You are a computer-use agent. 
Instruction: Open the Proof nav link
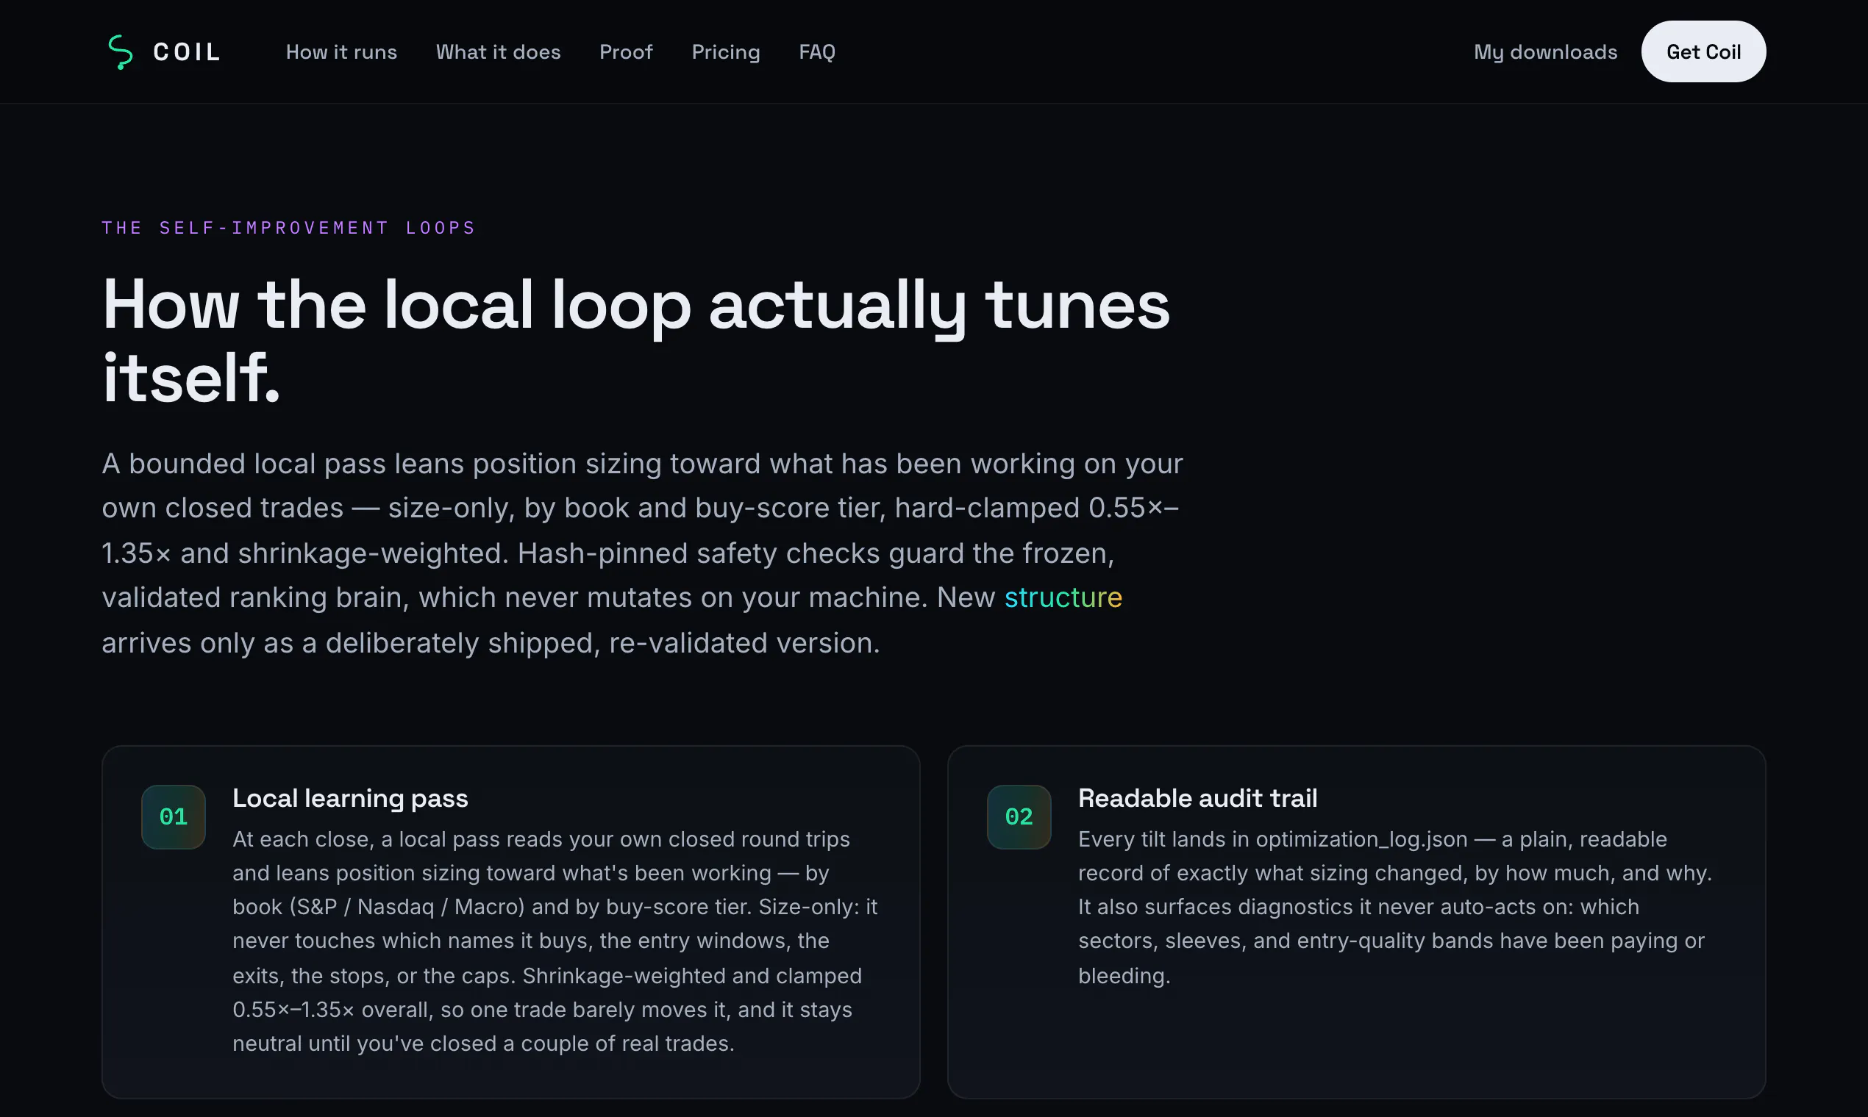click(626, 52)
